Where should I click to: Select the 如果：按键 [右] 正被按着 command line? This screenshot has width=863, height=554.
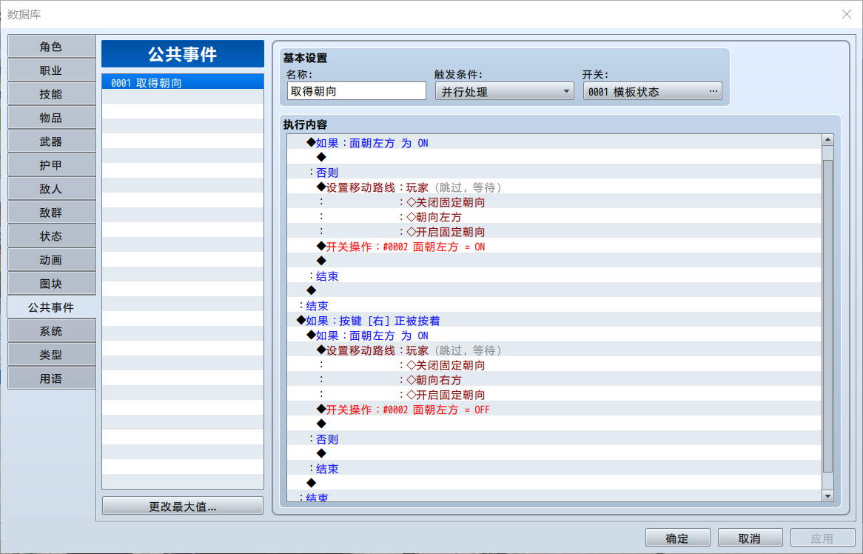554,321
